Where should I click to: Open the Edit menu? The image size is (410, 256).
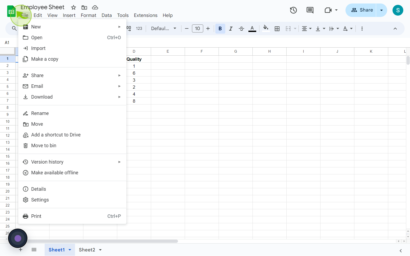tap(38, 15)
